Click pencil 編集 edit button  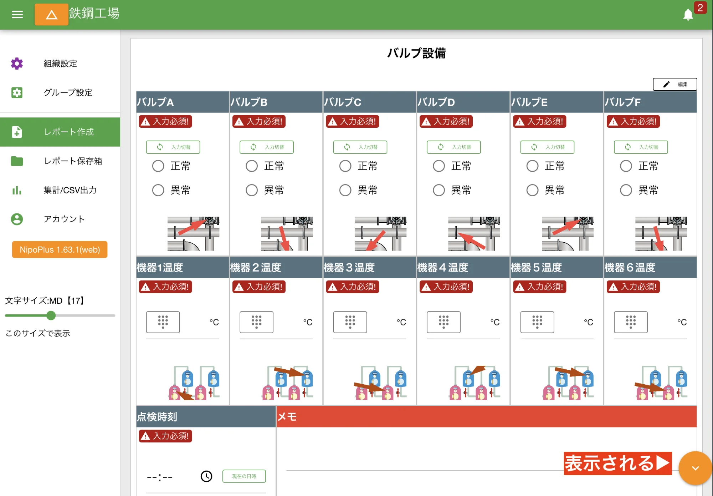[x=674, y=84]
